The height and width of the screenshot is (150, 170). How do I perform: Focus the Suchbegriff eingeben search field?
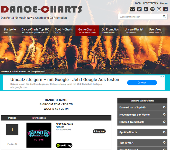click(x=139, y=17)
